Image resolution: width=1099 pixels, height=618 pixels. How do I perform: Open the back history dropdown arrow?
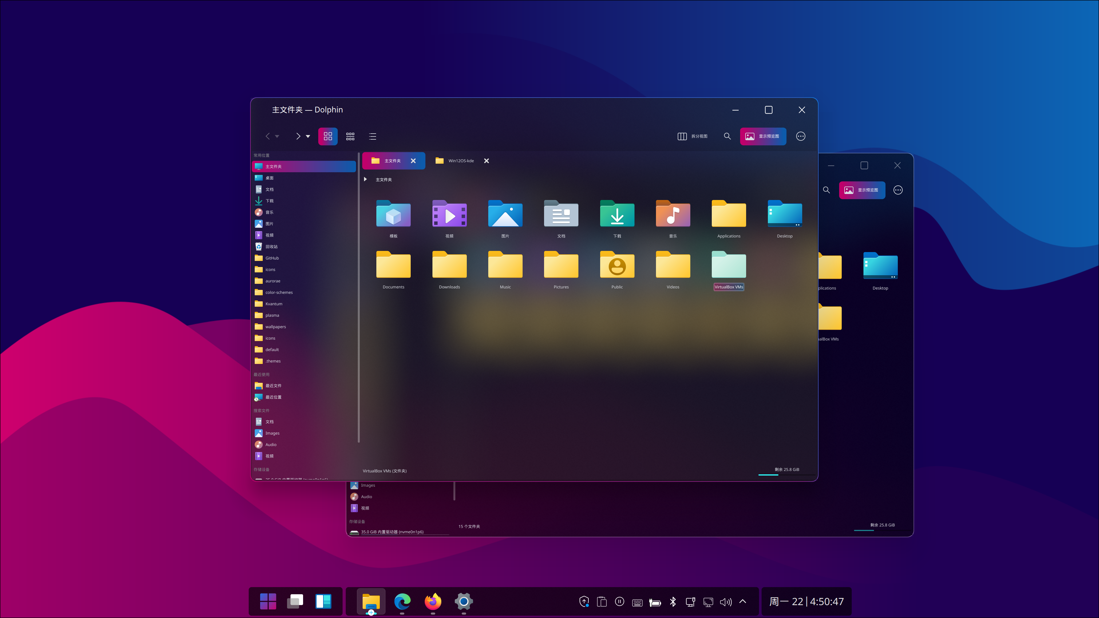pyautogui.click(x=277, y=136)
